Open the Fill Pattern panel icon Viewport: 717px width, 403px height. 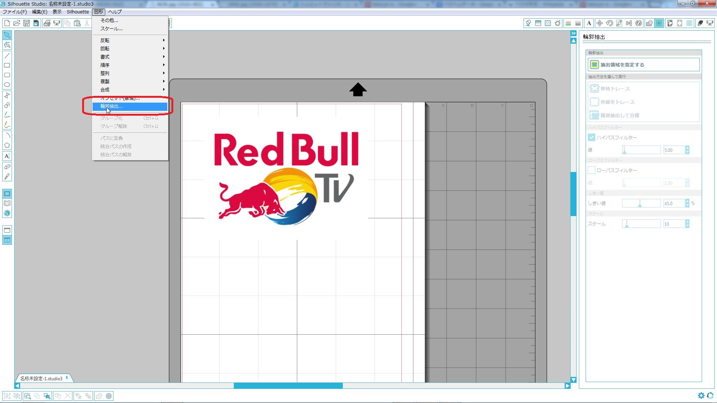click(548, 23)
